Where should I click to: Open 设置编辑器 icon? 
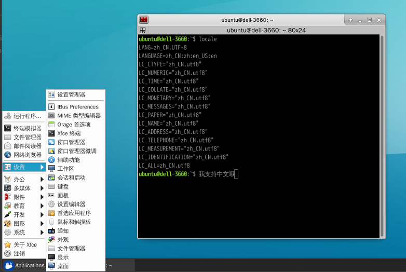(51, 204)
